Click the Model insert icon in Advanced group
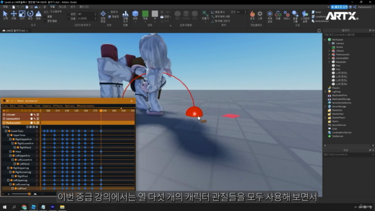 pos(278,14)
